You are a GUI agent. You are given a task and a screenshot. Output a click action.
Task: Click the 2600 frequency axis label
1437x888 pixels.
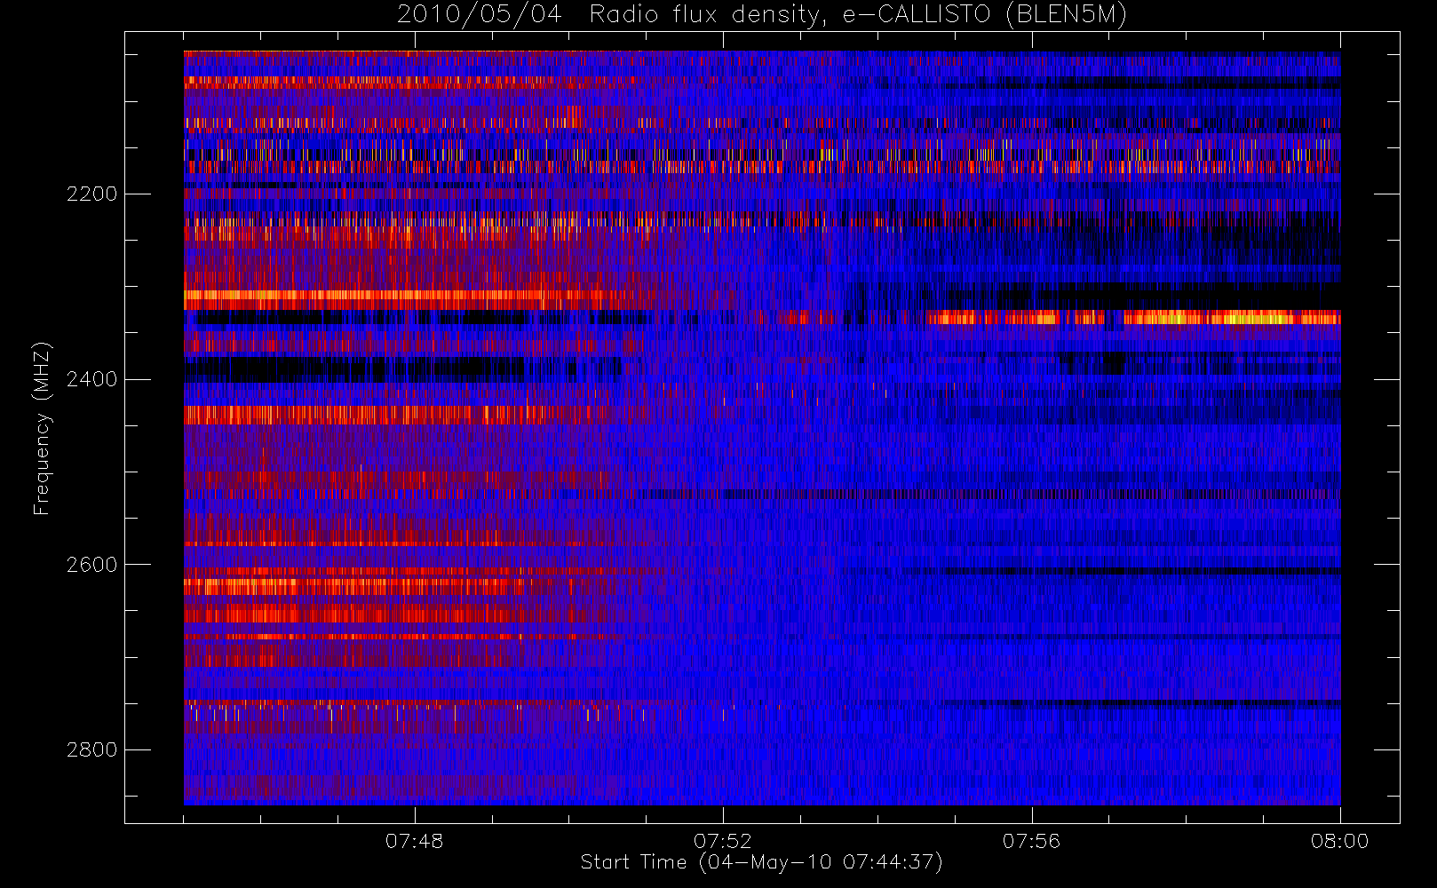pyautogui.click(x=91, y=566)
